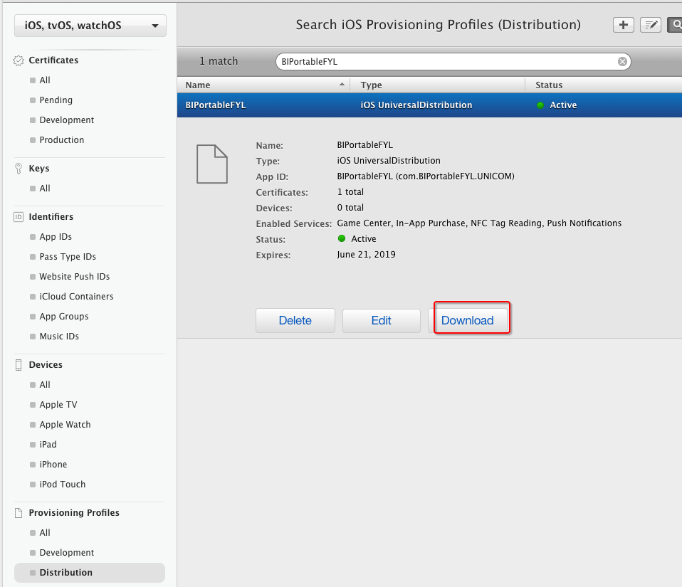Open Development under Certificates

tap(66, 120)
